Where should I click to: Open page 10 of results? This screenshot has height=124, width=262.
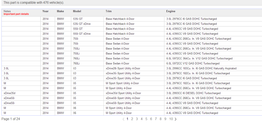[x=171, y=119]
